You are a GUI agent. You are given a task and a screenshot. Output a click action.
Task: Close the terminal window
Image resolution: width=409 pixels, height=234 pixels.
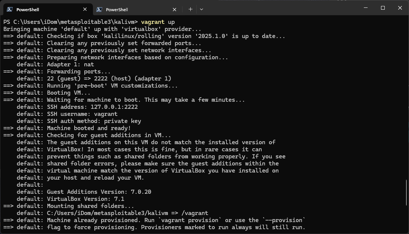[x=400, y=8]
